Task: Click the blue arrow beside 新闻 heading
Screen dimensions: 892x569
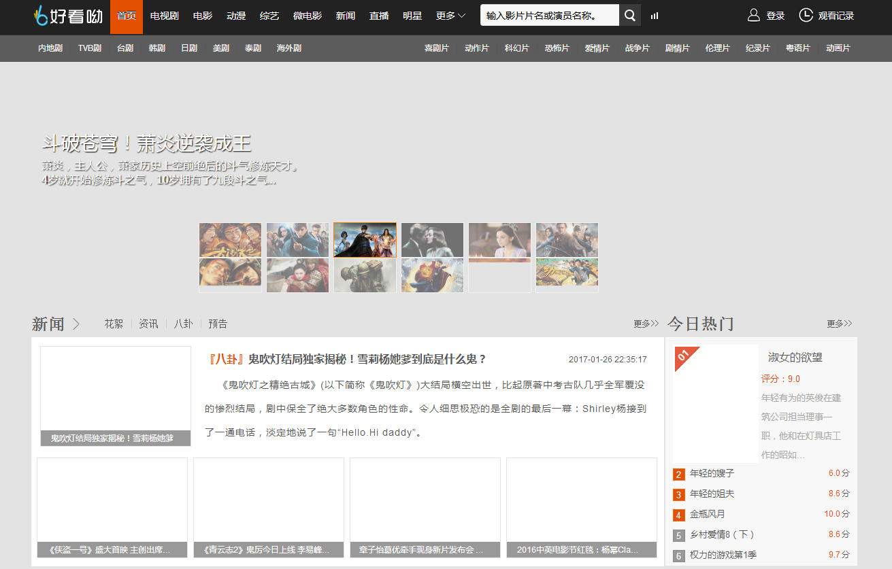Action: click(x=76, y=324)
